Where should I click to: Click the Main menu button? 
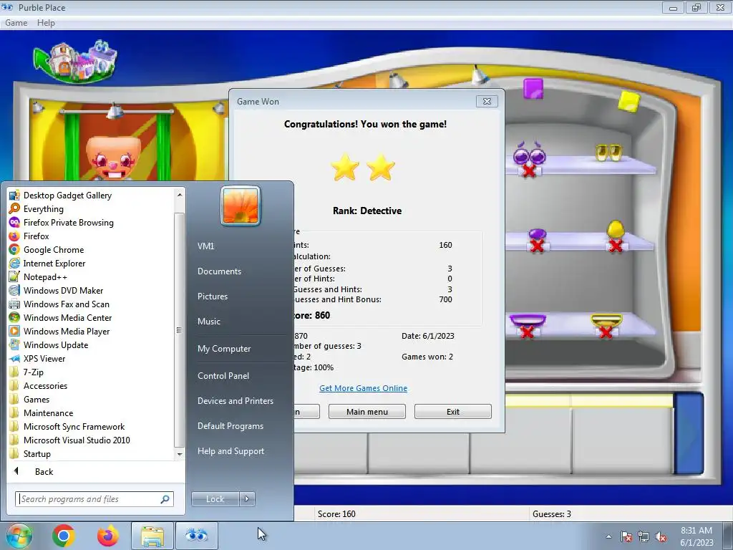pyautogui.click(x=367, y=412)
